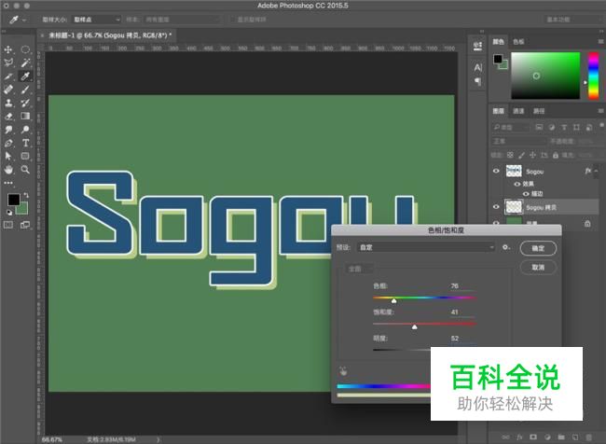Confirm Hue/Saturation with 确定 button
This screenshot has height=444, width=606.
pyautogui.click(x=538, y=248)
